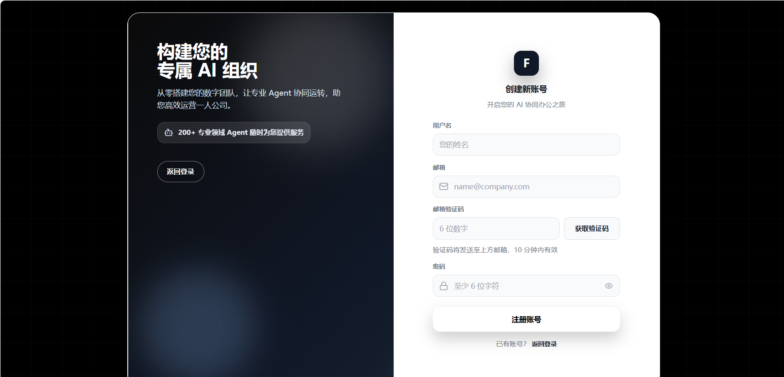The image size is (784, 377).
Task: Toggle password visibility with the eye icon
Action: click(608, 286)
